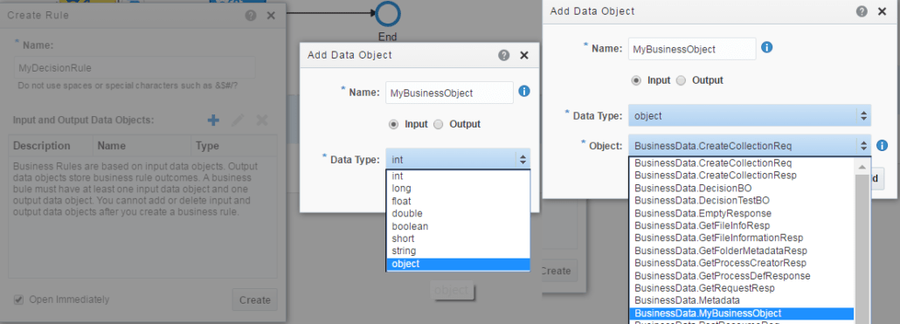
Task: Click Name field in middle Add Data Object dialog
Action: pos(449,93)
